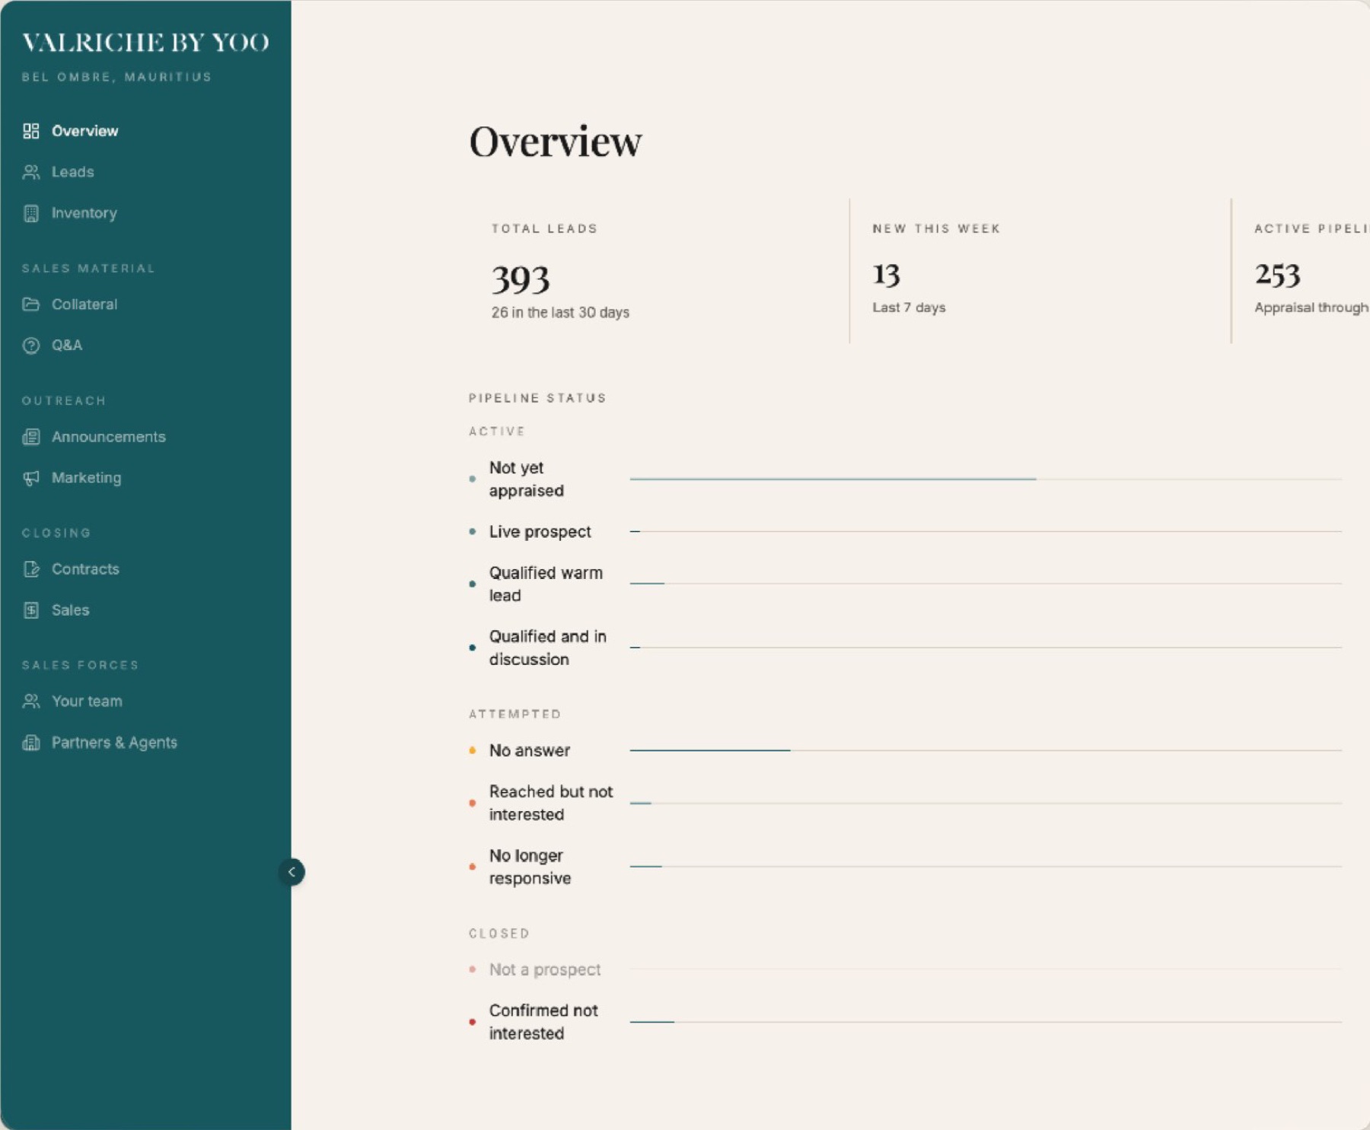Click the No answer progress bar

986,750
